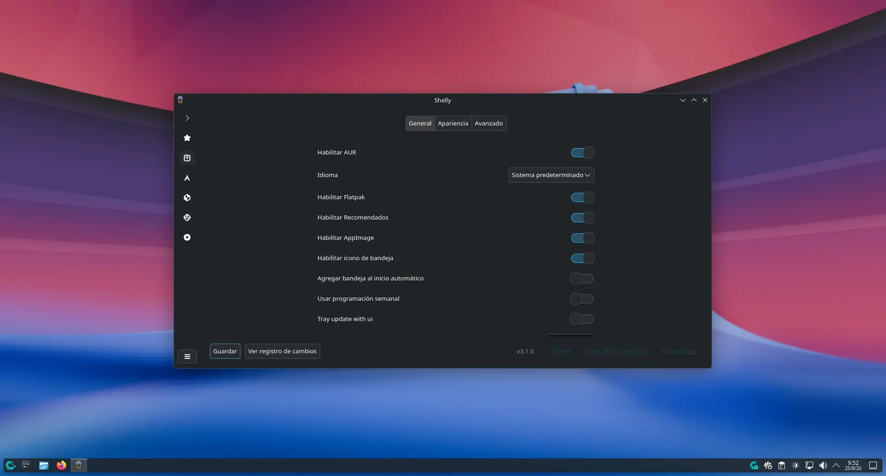Expand the hidden system tray icons arrow
The width and height of the screenshot is (886, 476).
836,466
